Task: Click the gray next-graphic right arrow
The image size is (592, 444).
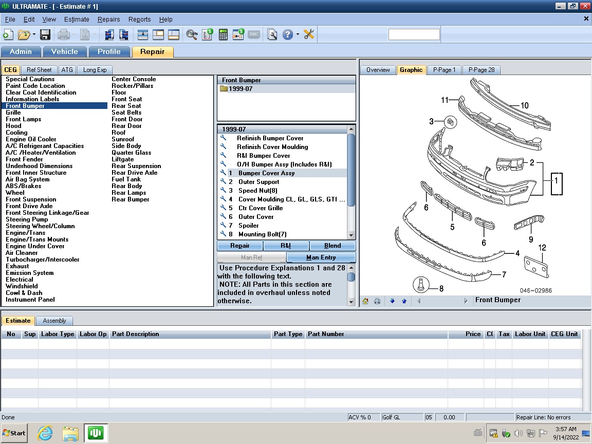Action: pyautogui.click(x=466, y=301)
